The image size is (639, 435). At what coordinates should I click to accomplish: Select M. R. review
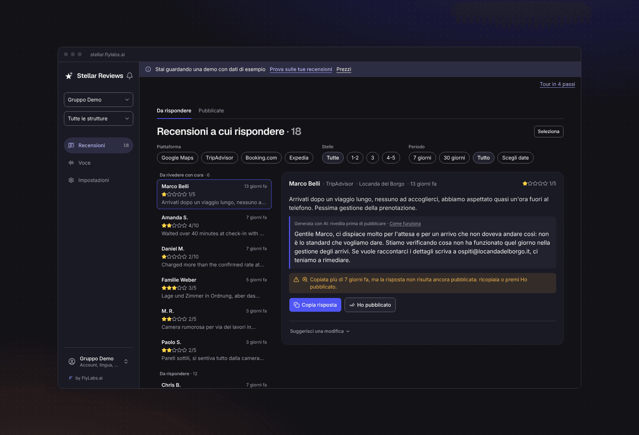(x=214, y=319)
